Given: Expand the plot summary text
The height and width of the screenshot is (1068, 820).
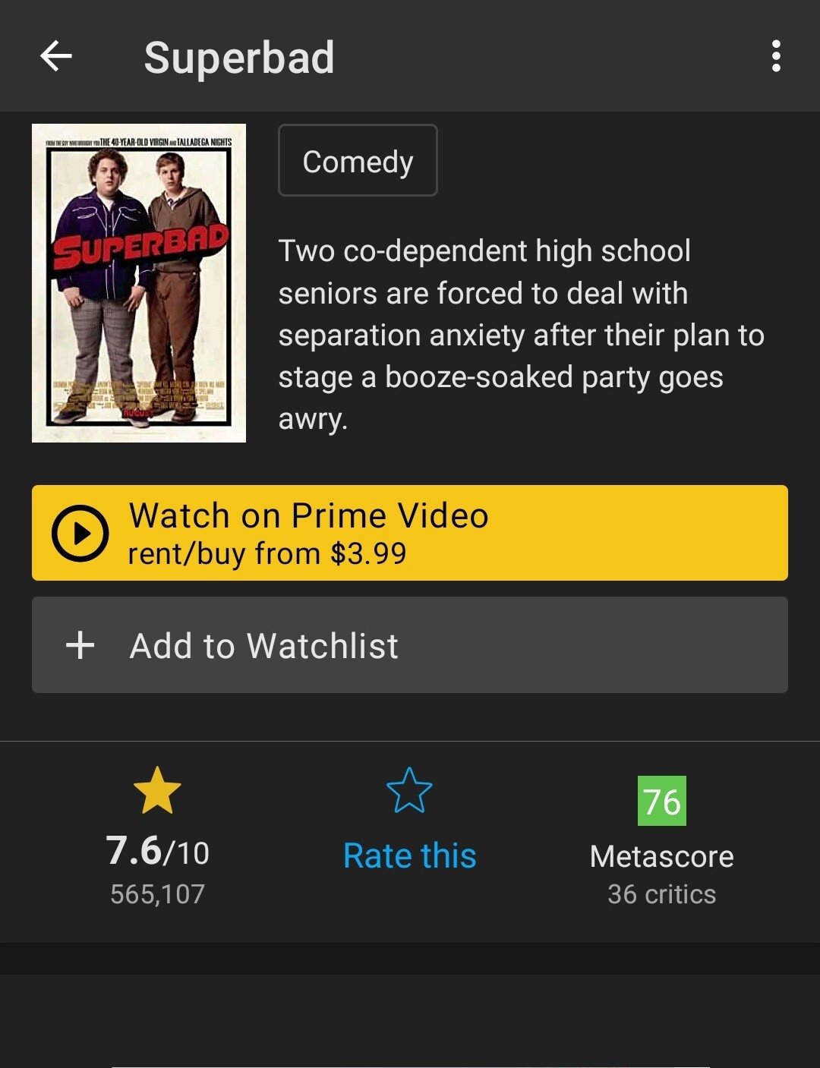Looking at the screenshot, I should [521, 335].
